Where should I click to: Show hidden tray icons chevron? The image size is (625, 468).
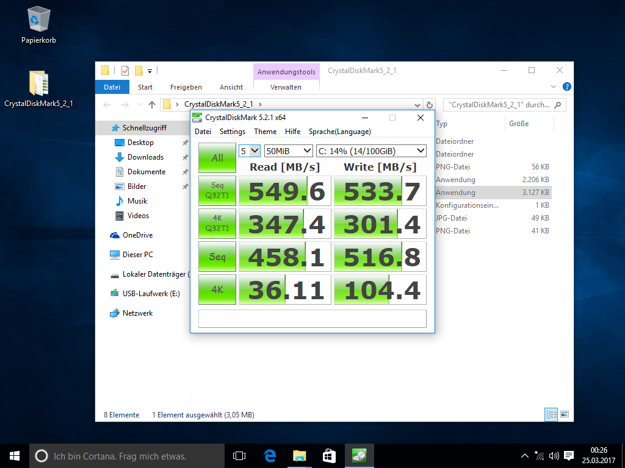pyautogui.click(x=525, y=456)
